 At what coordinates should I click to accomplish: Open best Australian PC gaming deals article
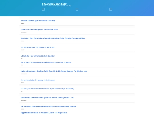tap(38, 80)
